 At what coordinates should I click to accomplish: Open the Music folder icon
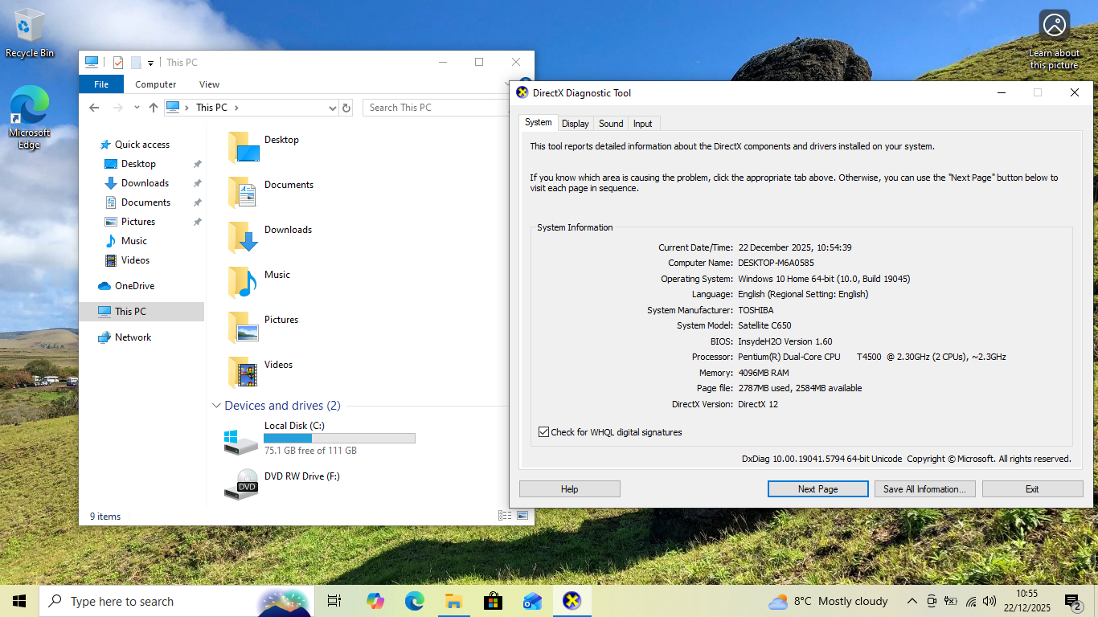click(x=243, y=282)
